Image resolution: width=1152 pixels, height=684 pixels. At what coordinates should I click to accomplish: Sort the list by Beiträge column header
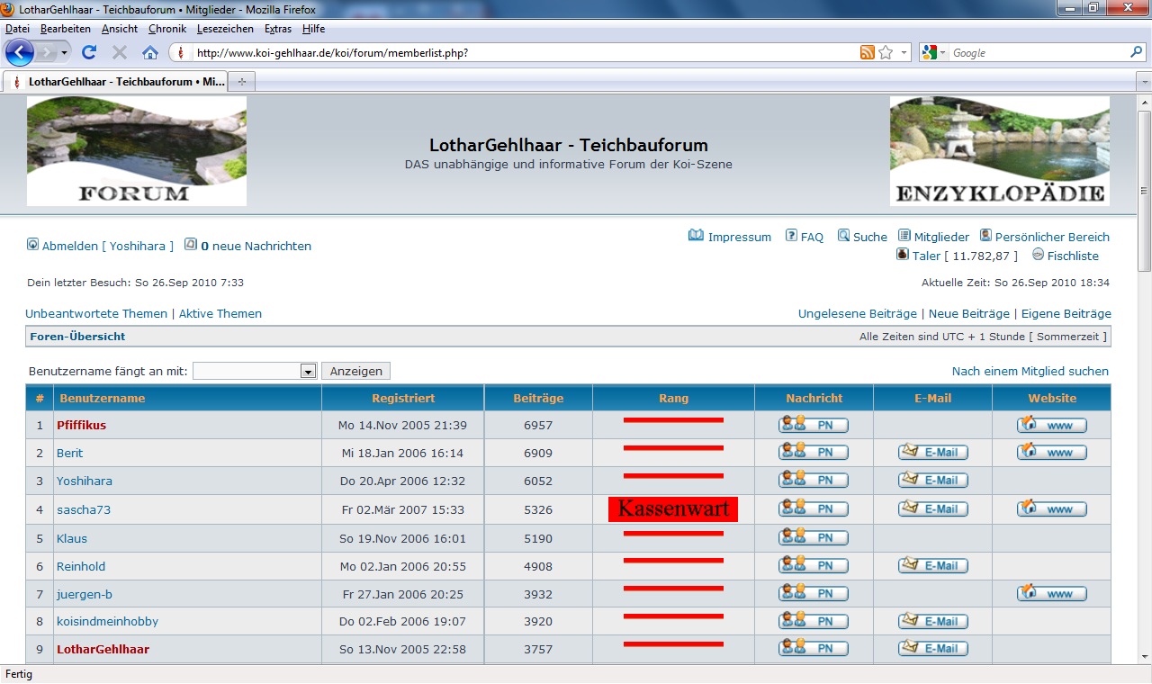click(x=538, y=398)
